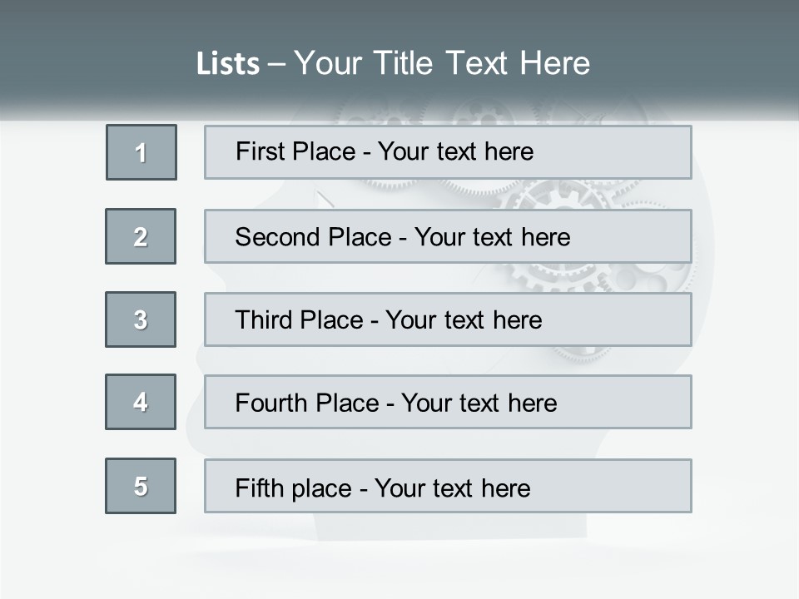Click the 'Second Place' text bar
This screenshot has height=599, width=799.
tap(448, 236)
